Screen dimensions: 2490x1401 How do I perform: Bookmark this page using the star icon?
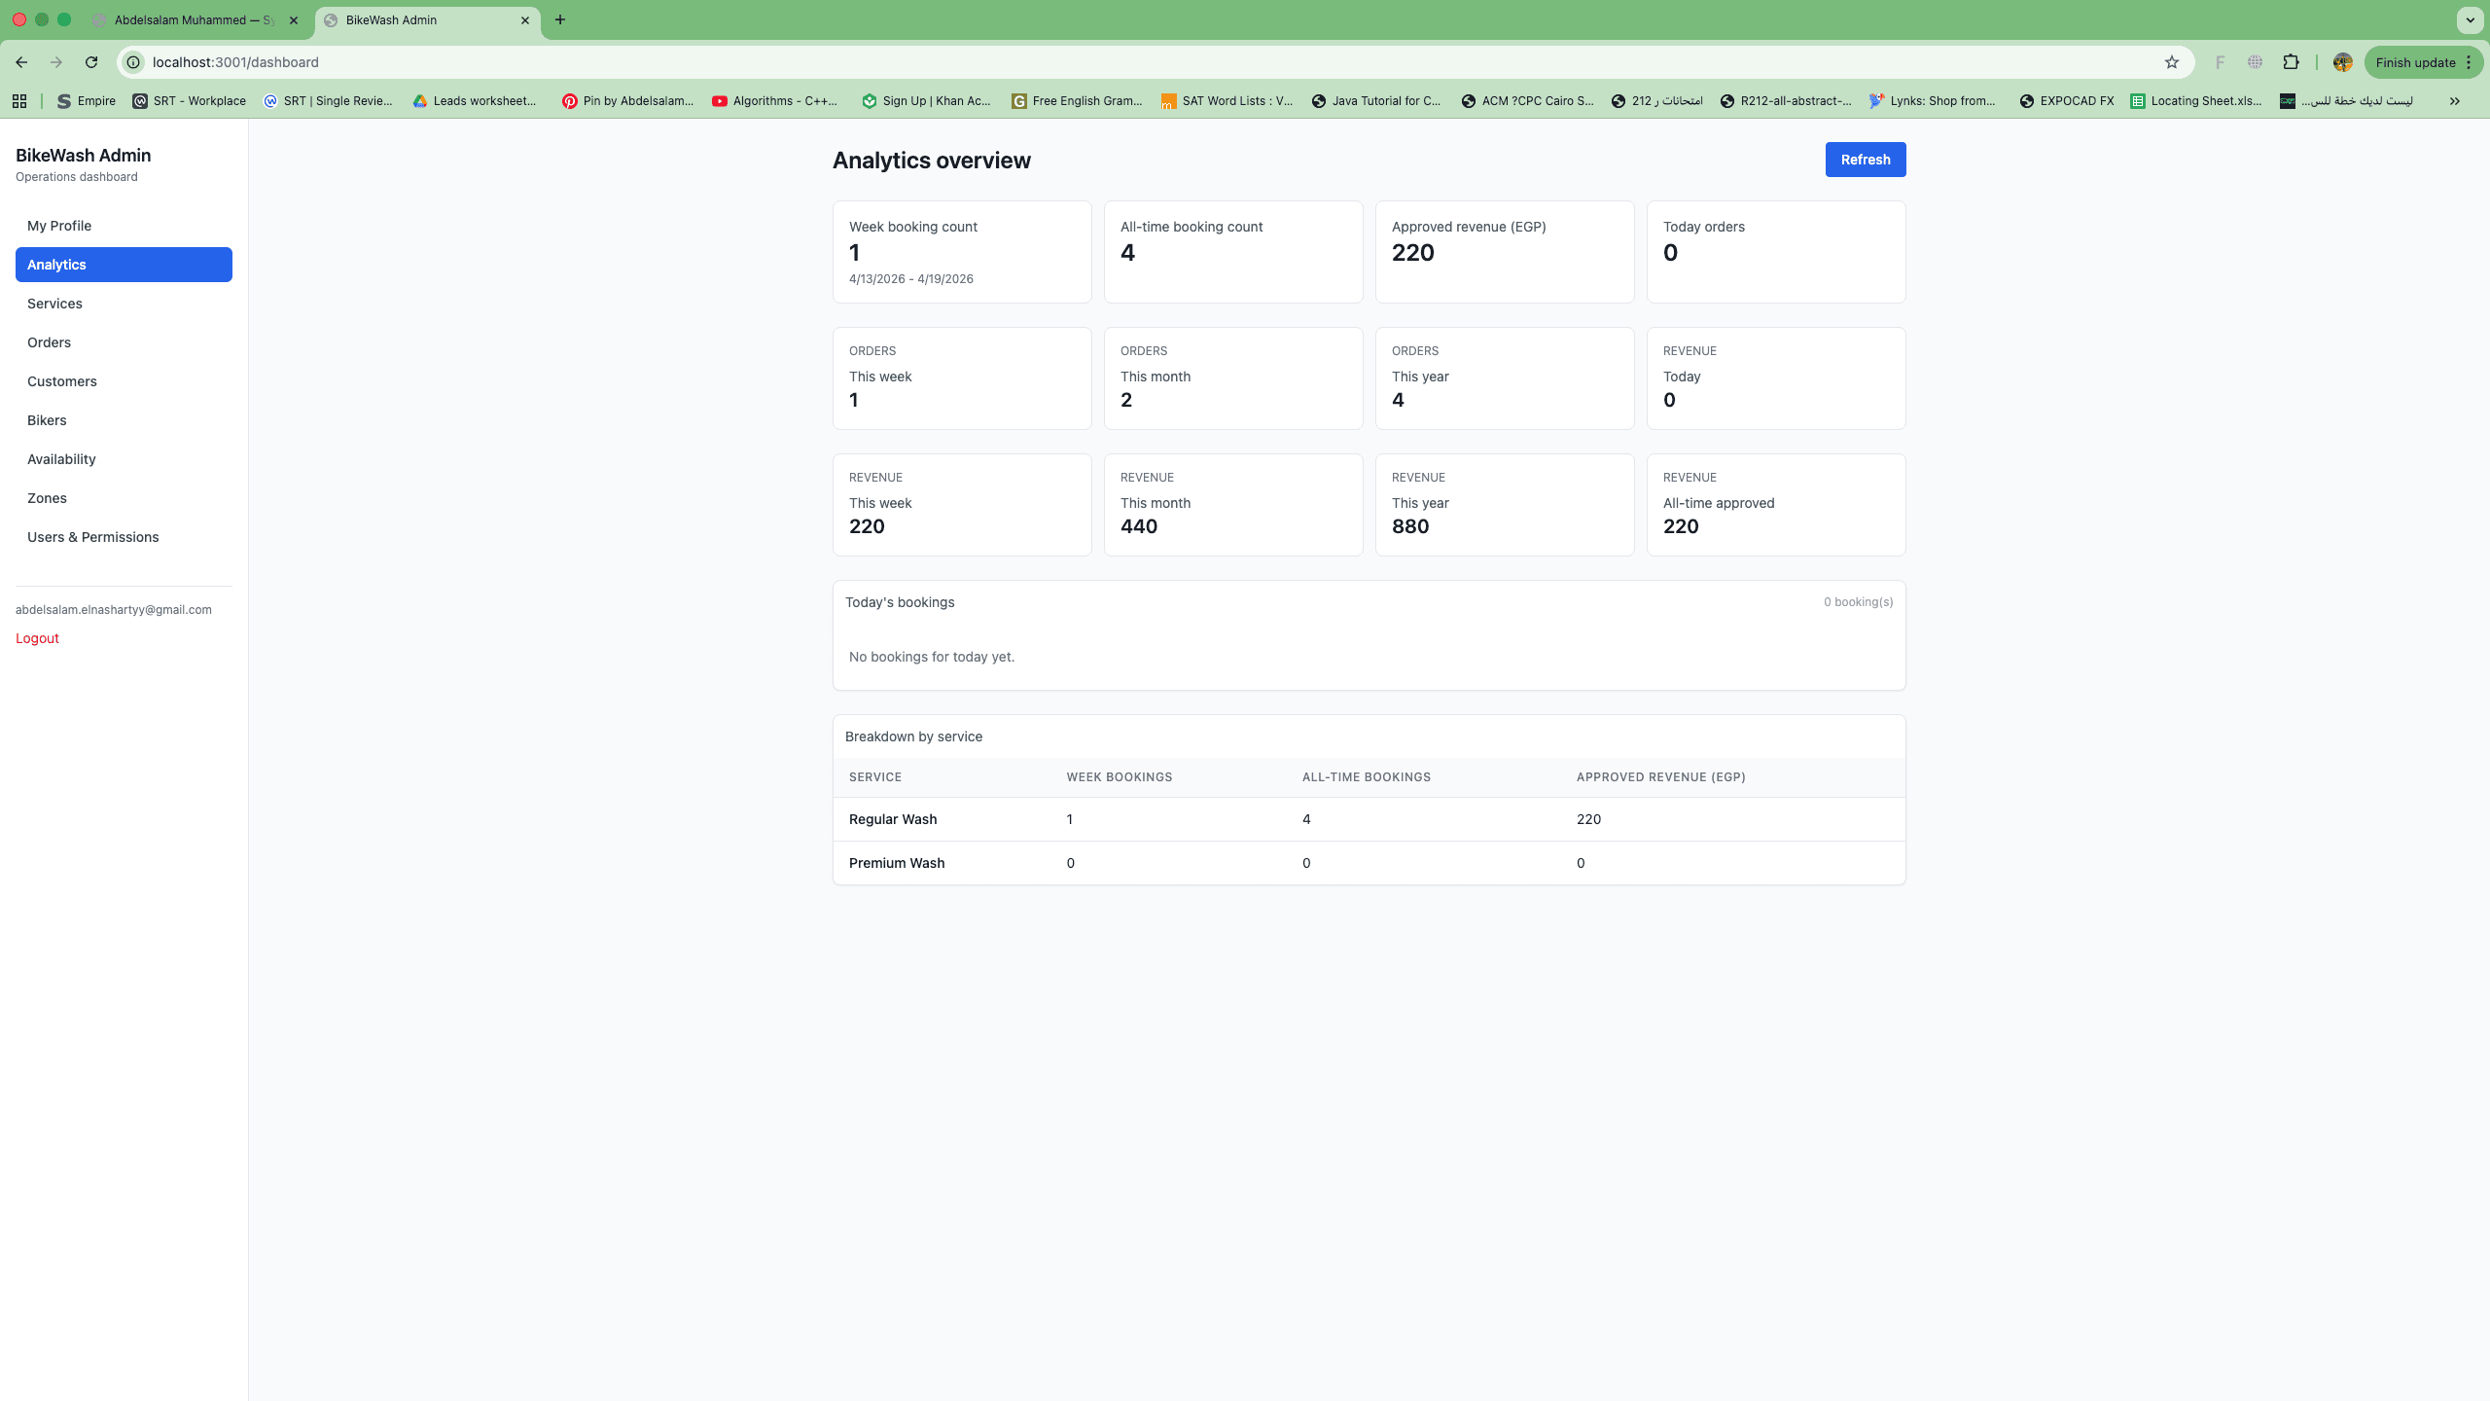2171,61
